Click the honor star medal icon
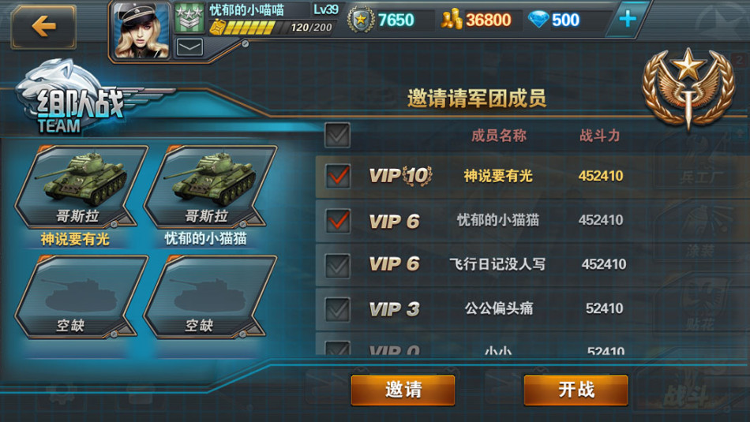The image size is (750, 422). [x=361, y=20]
